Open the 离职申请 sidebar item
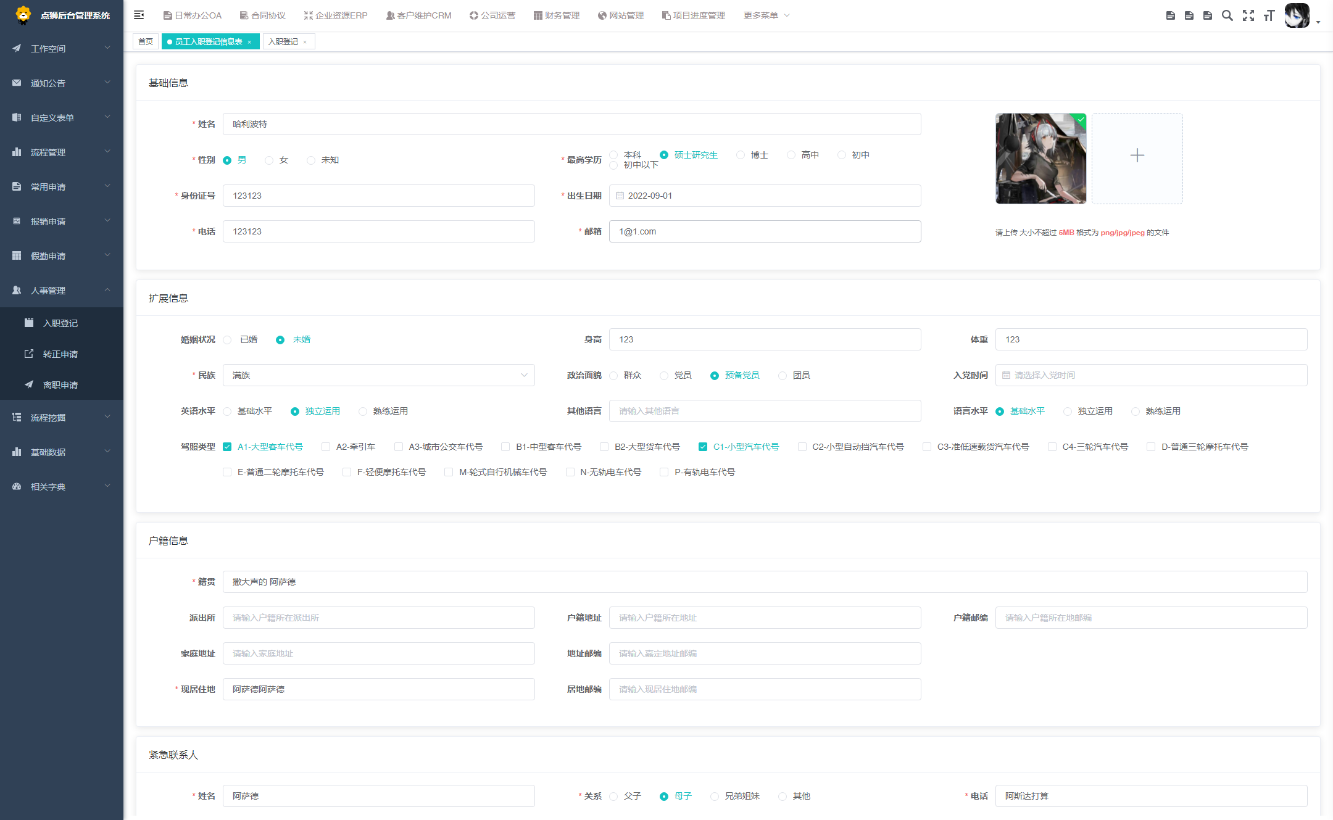This screenshot has width=1333, height=820. [60, 385]
